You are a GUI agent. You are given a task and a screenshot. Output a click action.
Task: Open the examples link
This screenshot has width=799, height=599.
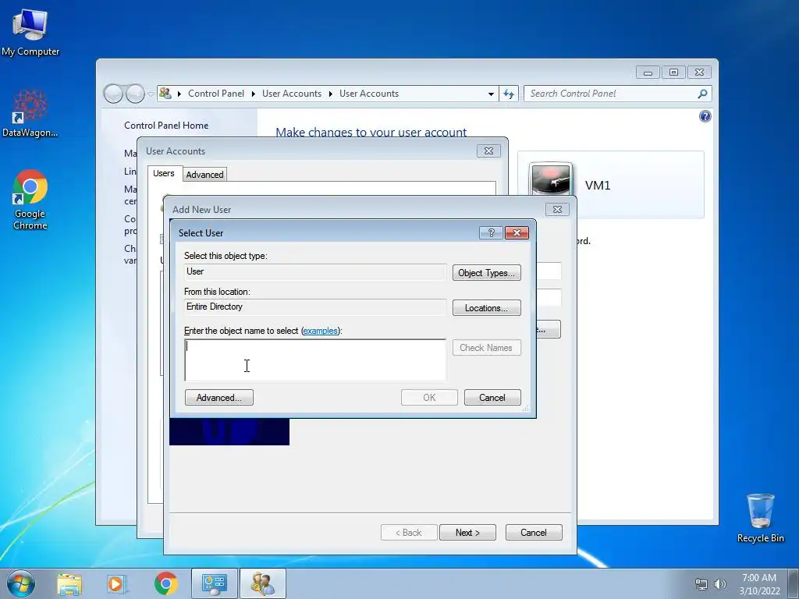click(x=321, y=331)
